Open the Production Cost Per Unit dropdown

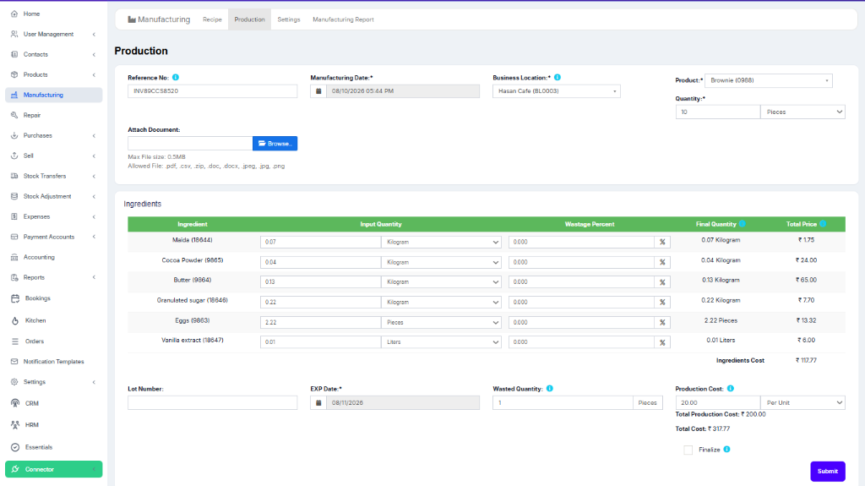coord(802,402)
